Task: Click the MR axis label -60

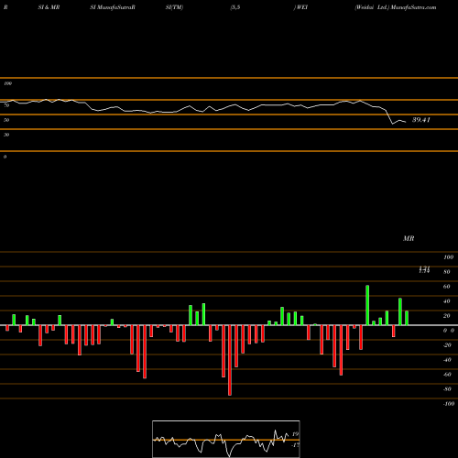Action: (447, 375)
